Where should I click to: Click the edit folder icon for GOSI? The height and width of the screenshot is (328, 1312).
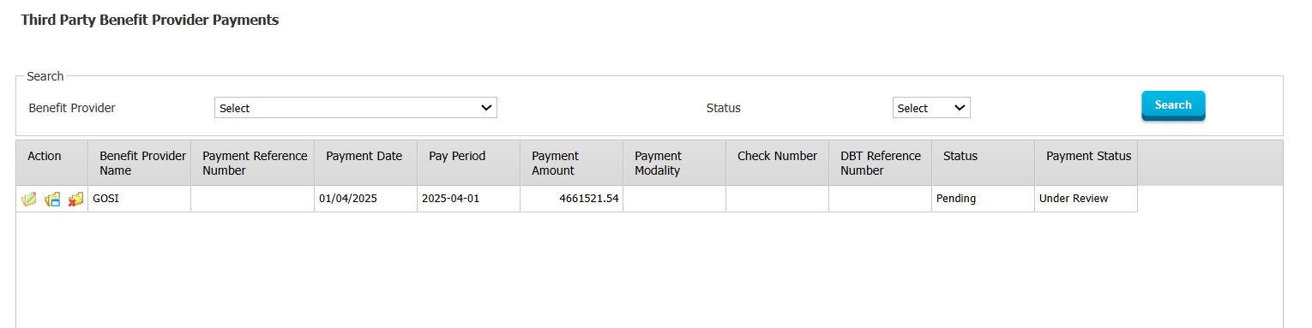[x=29, y=199]
